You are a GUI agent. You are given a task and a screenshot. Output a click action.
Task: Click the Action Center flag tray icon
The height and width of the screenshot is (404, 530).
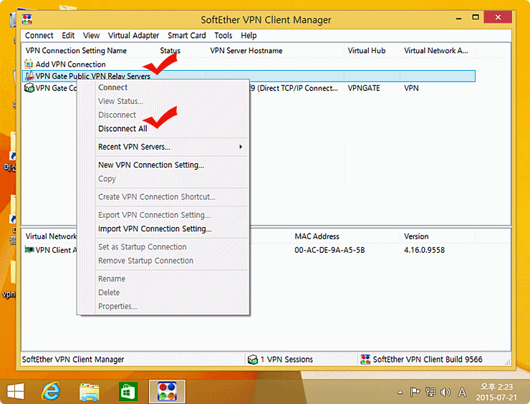(x=415, y=392)
